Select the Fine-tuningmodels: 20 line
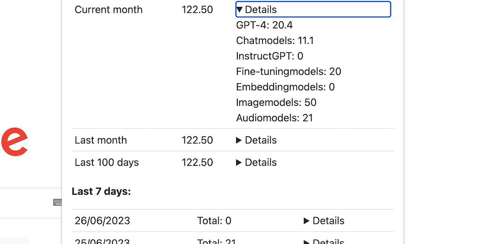 pyautogui.click(x=289, y=71)
